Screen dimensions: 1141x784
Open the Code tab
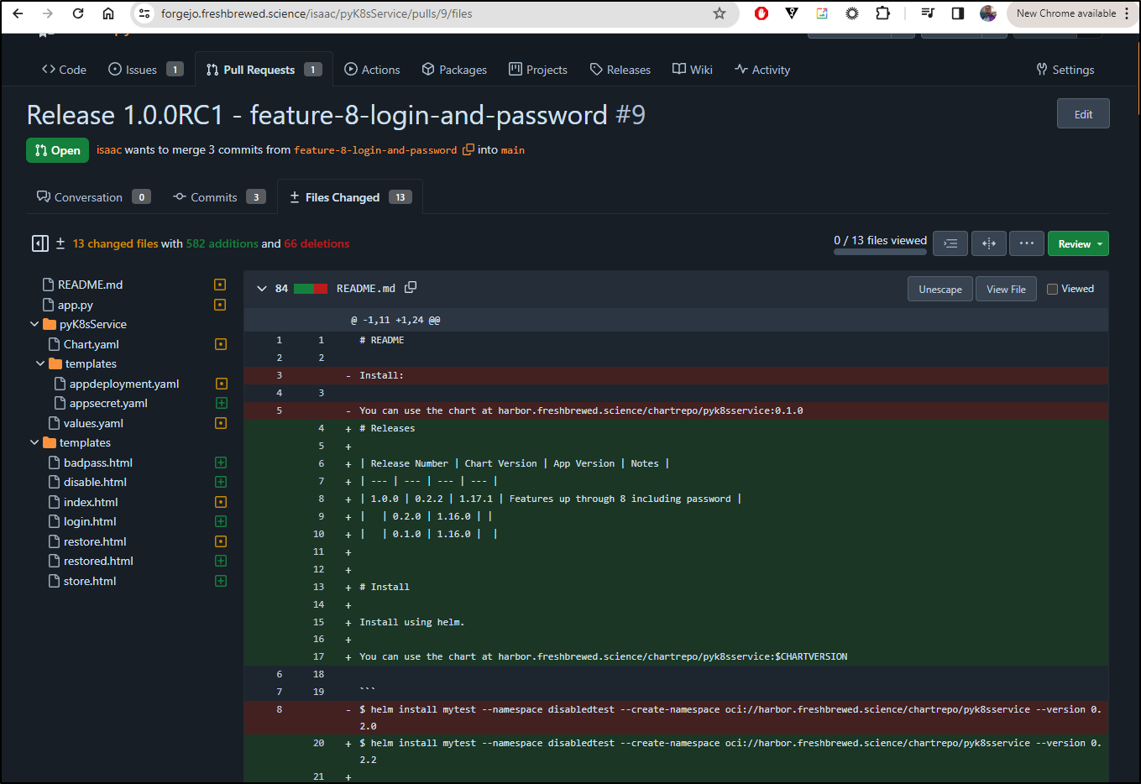(64, 70)
